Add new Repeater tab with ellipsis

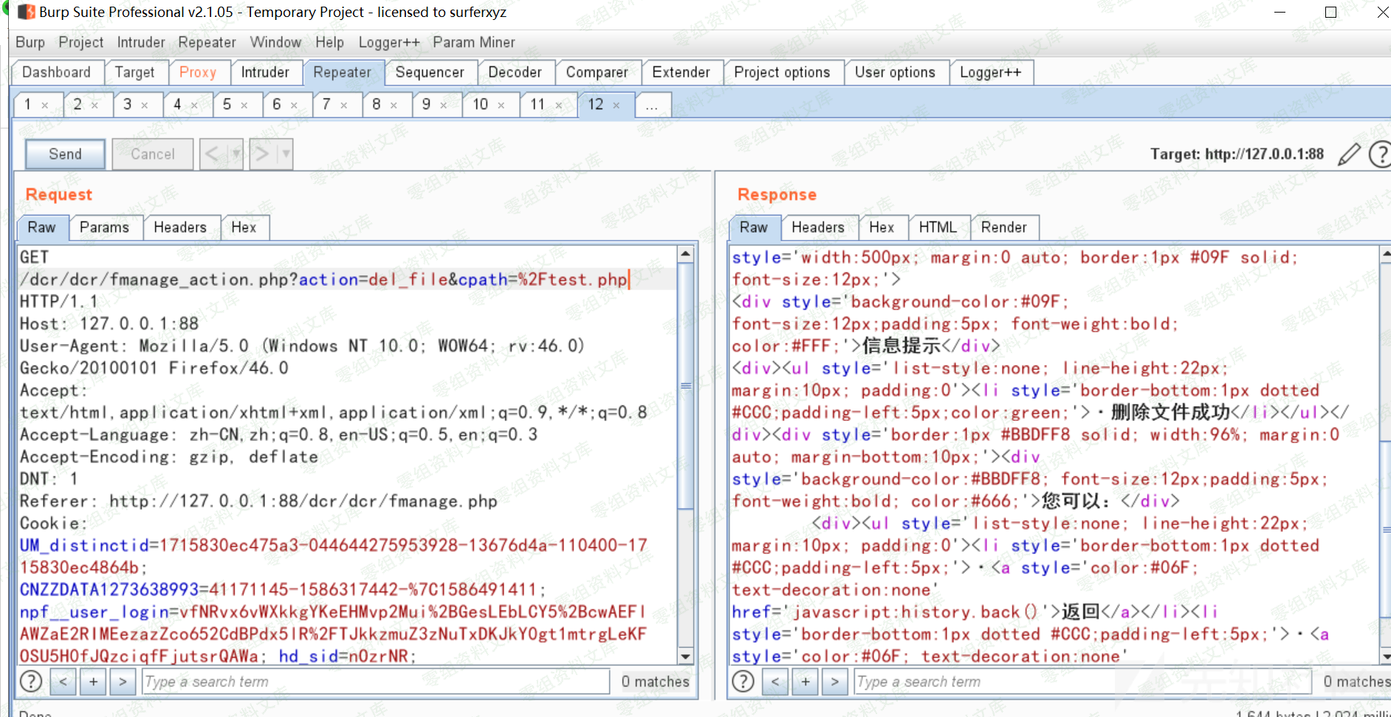point(652,106)
